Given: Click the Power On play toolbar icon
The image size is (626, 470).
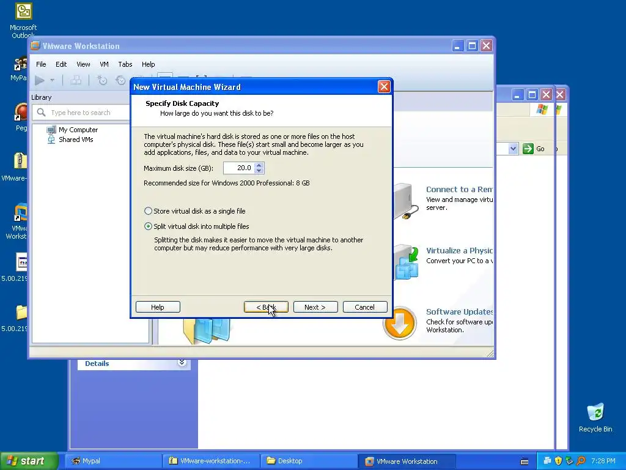Looking at the screenshot, I should point(40,80).
